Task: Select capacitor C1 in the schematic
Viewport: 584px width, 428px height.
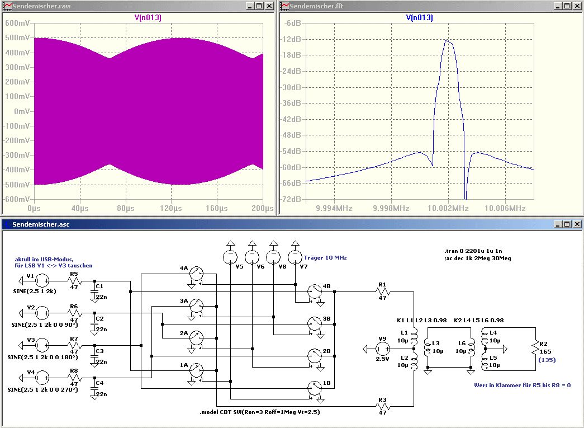Action: [x=94, y=290]
